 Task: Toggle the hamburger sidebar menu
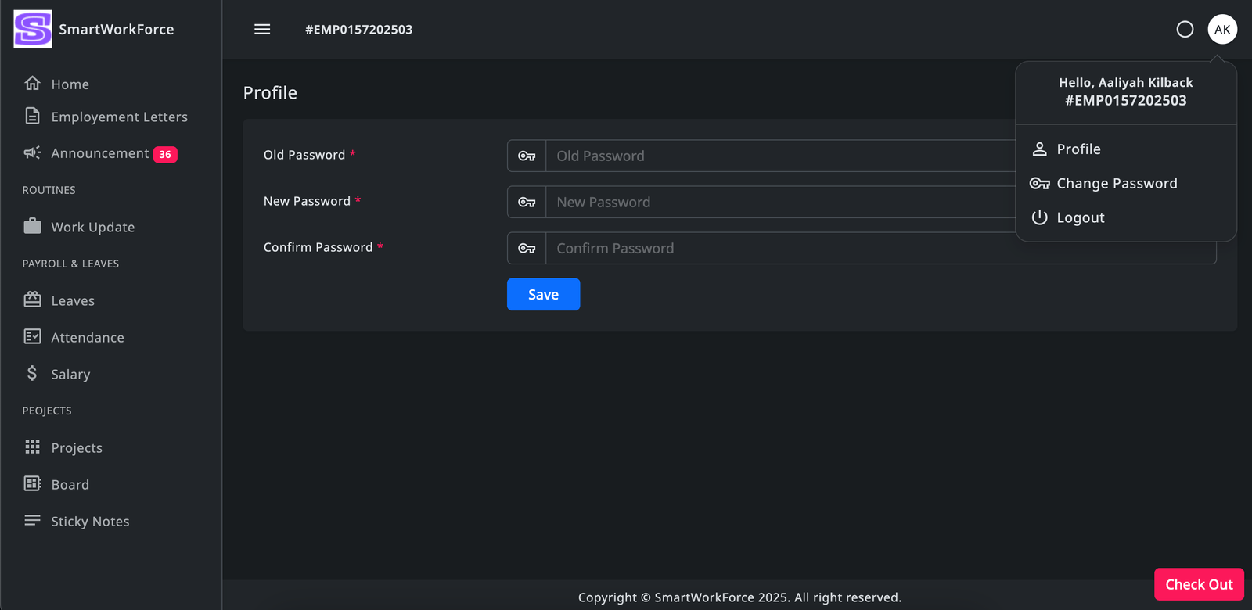point(262,30)
